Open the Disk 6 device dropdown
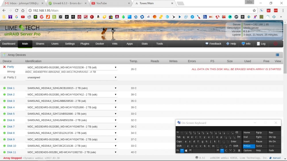The image size is (287, 161). [71, 120]
